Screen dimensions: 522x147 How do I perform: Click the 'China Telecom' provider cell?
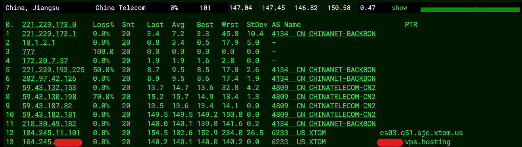pyautogui.click(x=120, y=8)
